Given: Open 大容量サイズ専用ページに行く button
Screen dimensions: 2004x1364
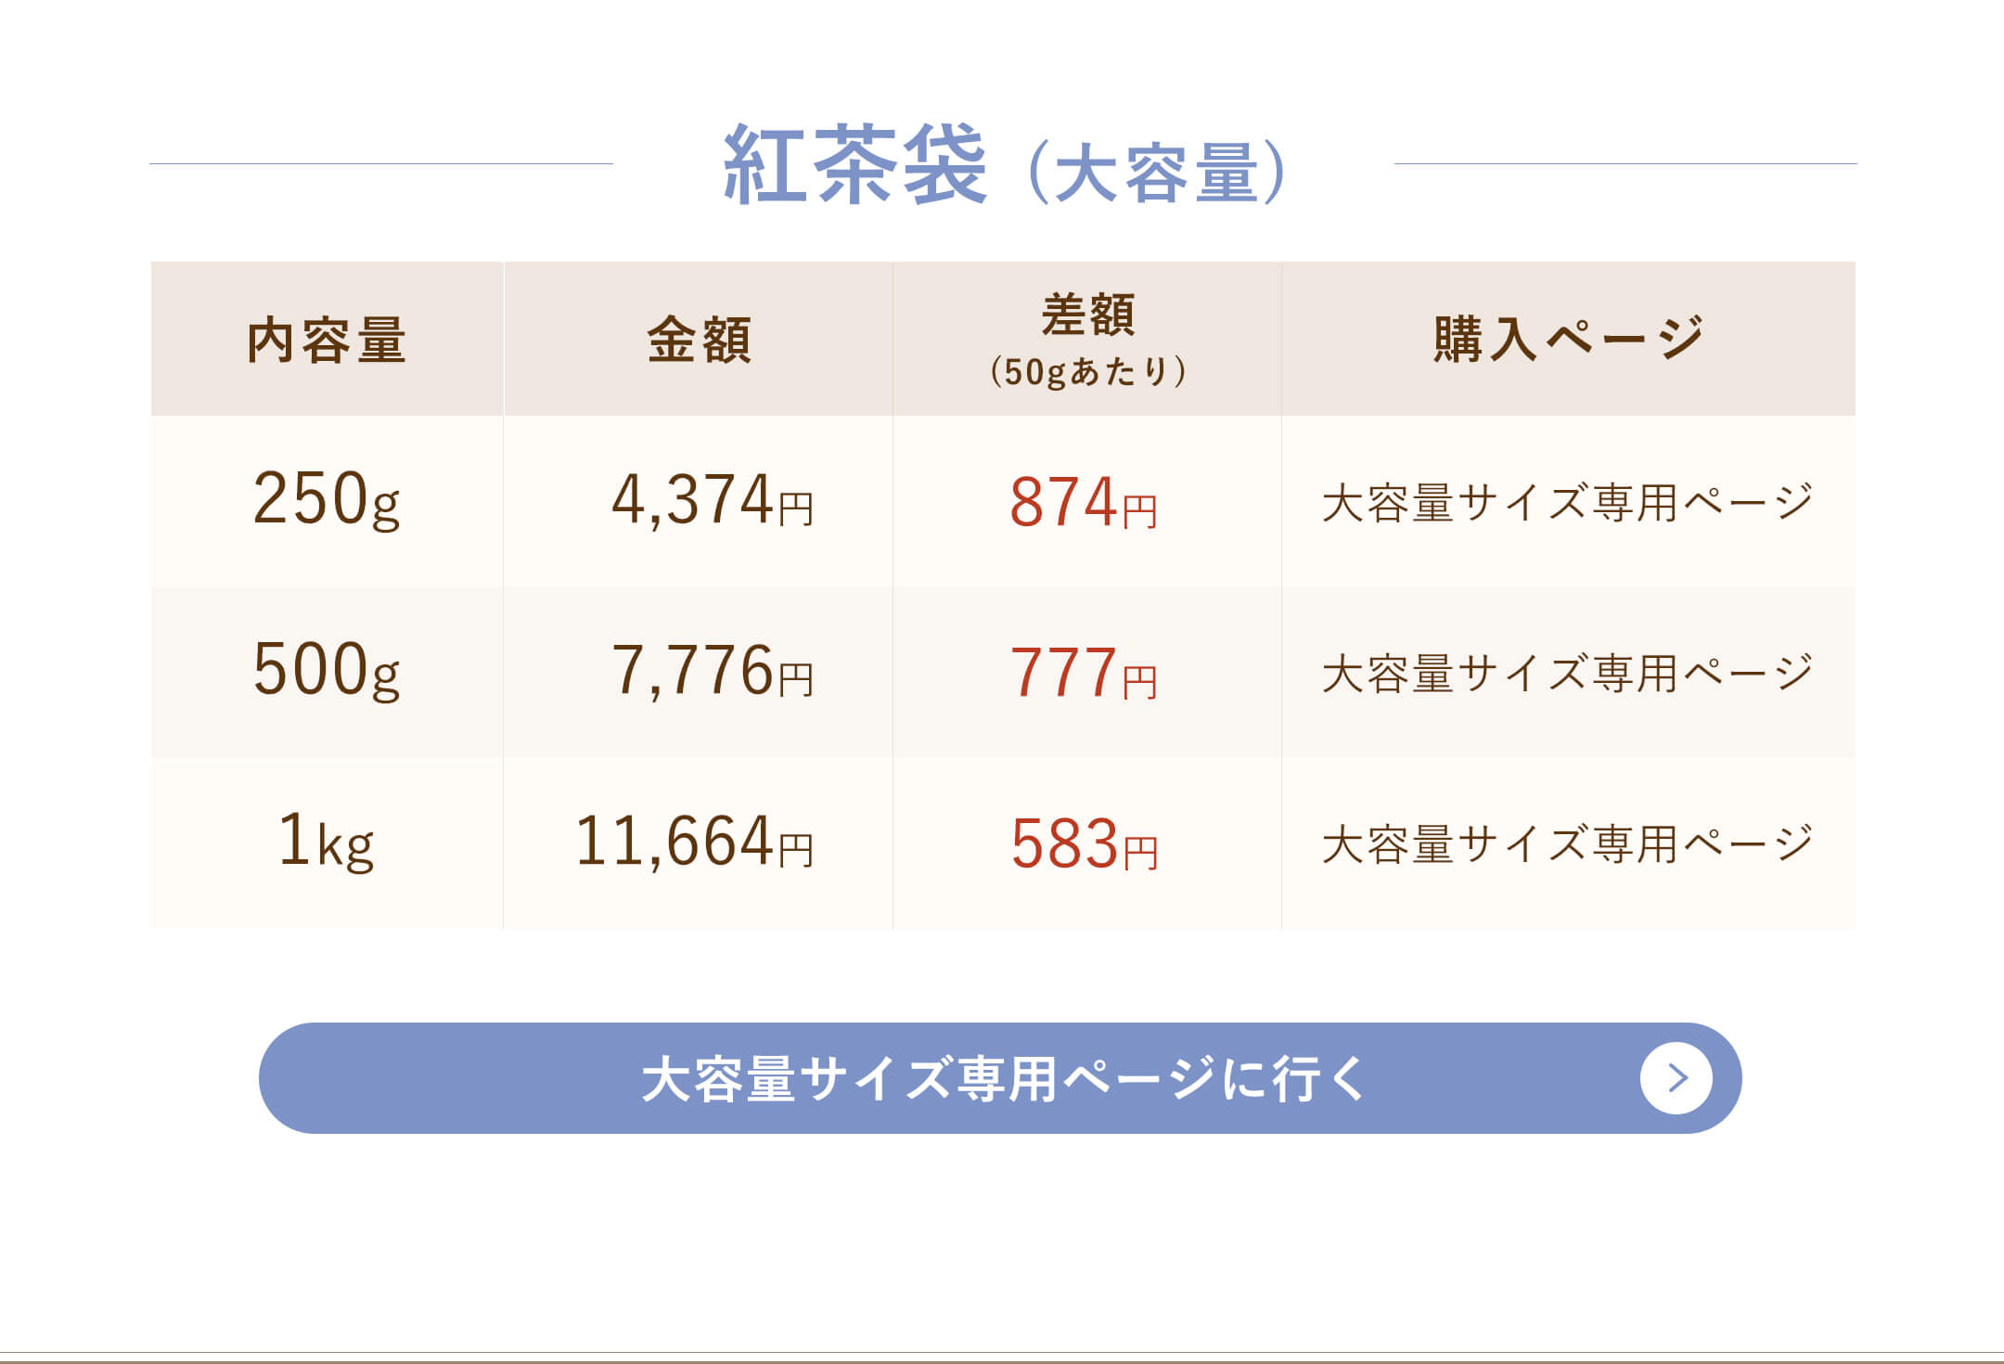Looking at the screenshot, I should [x=1000, y=1078].
